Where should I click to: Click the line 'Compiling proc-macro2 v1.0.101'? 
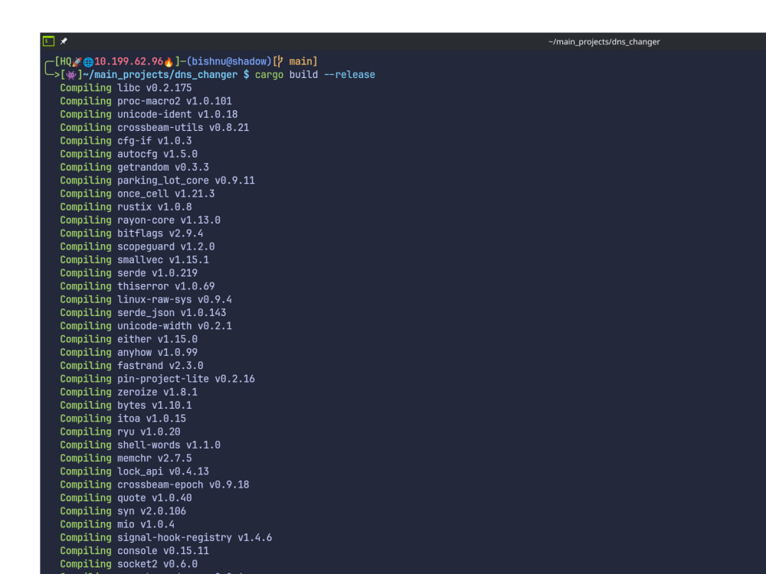pos(146,101)
